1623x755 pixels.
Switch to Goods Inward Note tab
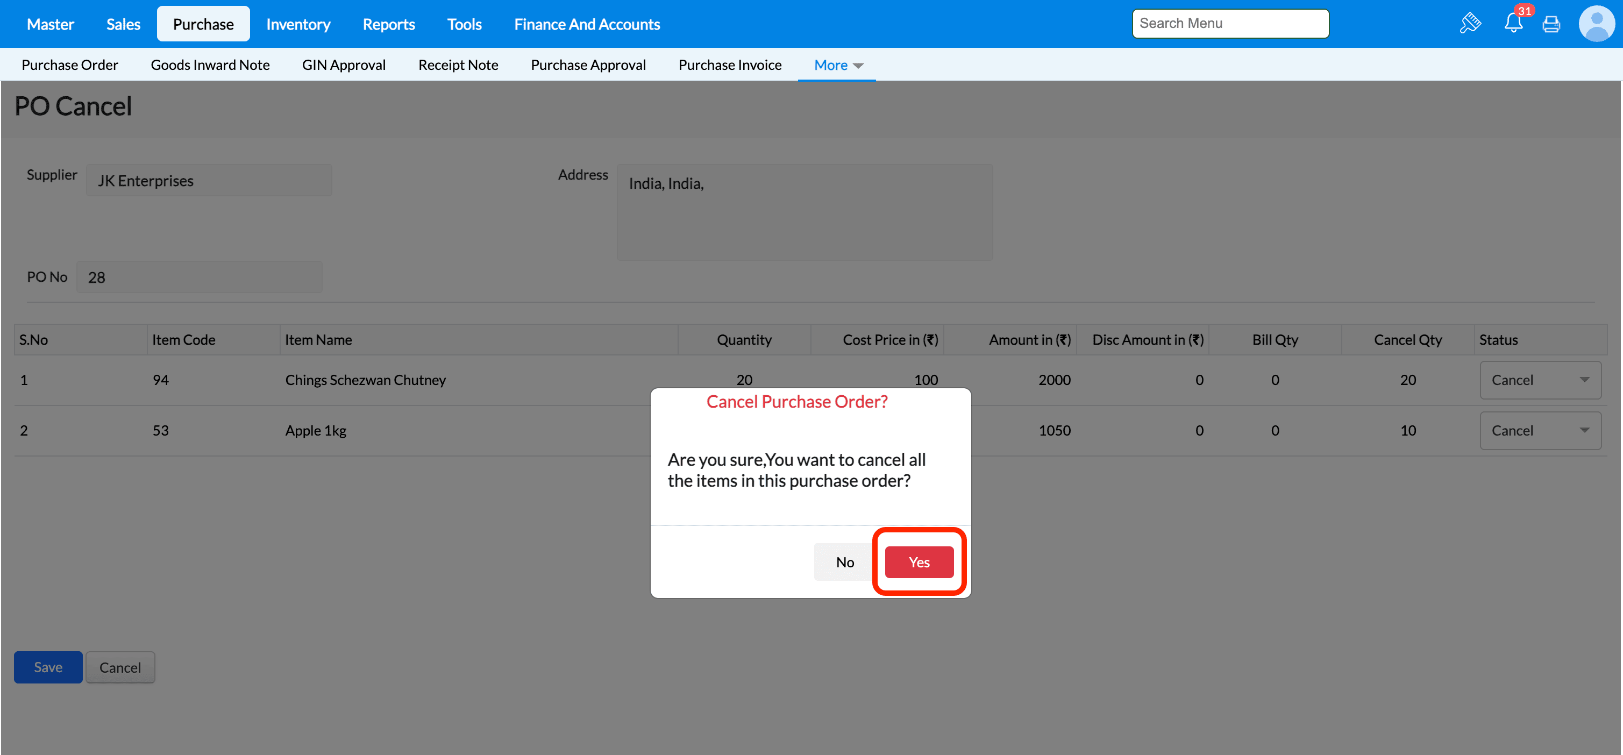210,65
